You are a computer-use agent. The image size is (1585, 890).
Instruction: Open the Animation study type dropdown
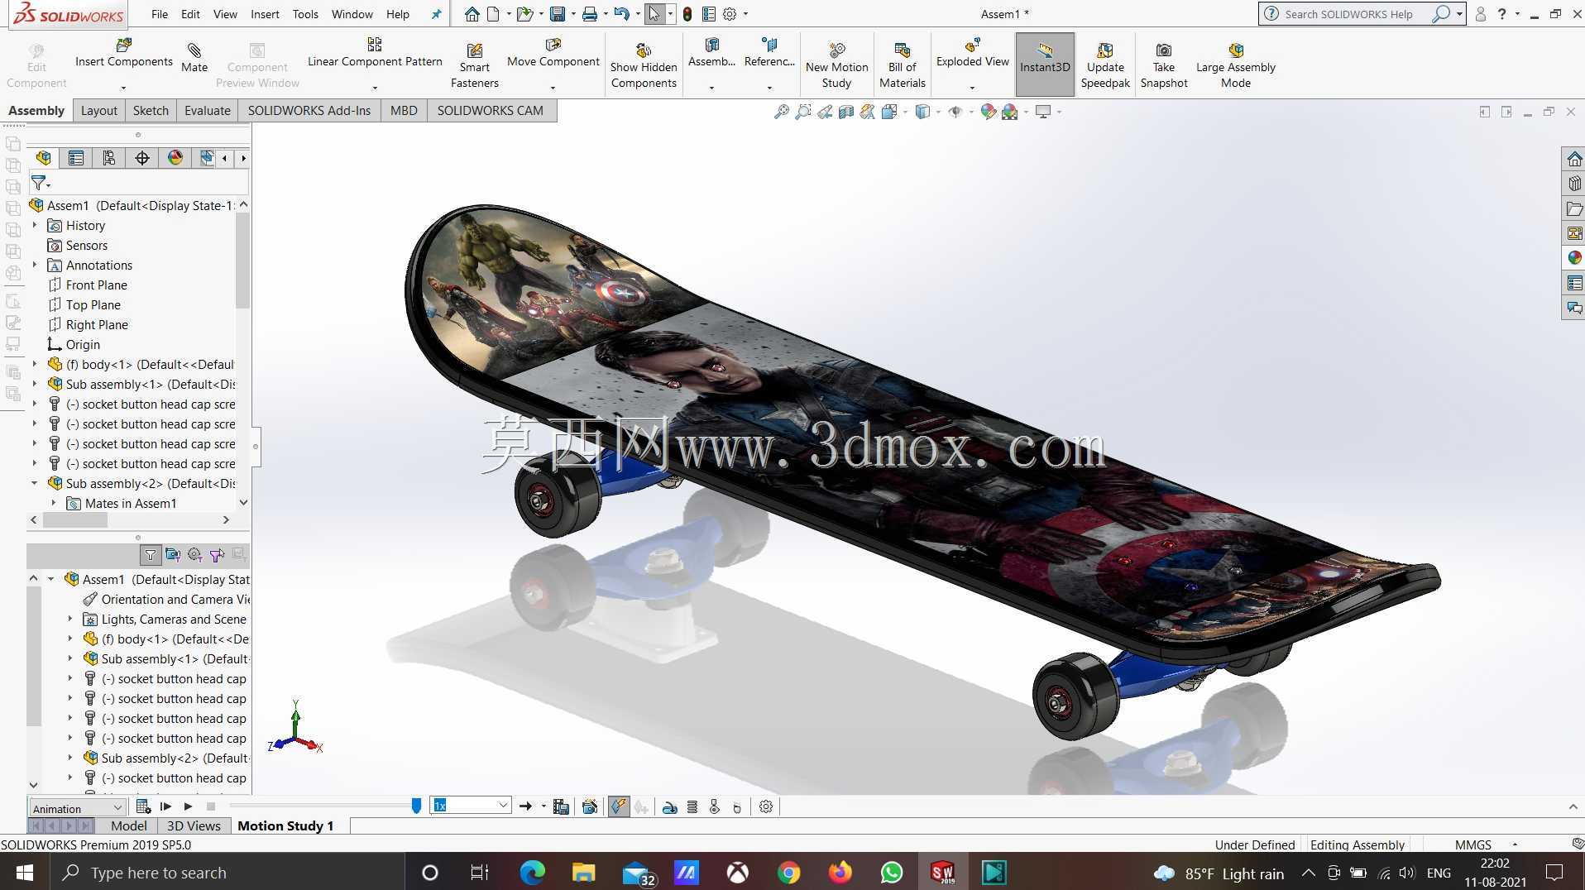(77, 808)
